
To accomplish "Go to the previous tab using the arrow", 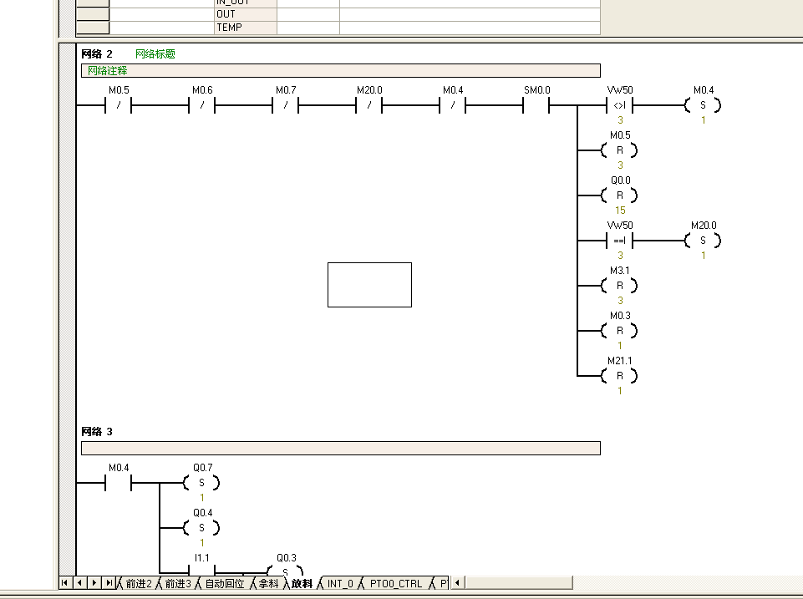I will pyautogui.click(x=79, y=582).
